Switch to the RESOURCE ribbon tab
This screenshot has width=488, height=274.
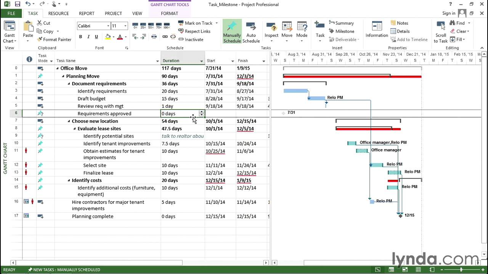pos(58,13)
